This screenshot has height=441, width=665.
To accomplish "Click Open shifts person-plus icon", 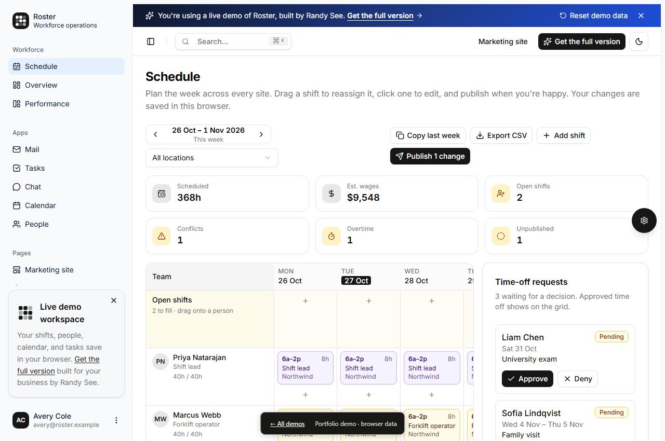I will click(x=501, y=194).
